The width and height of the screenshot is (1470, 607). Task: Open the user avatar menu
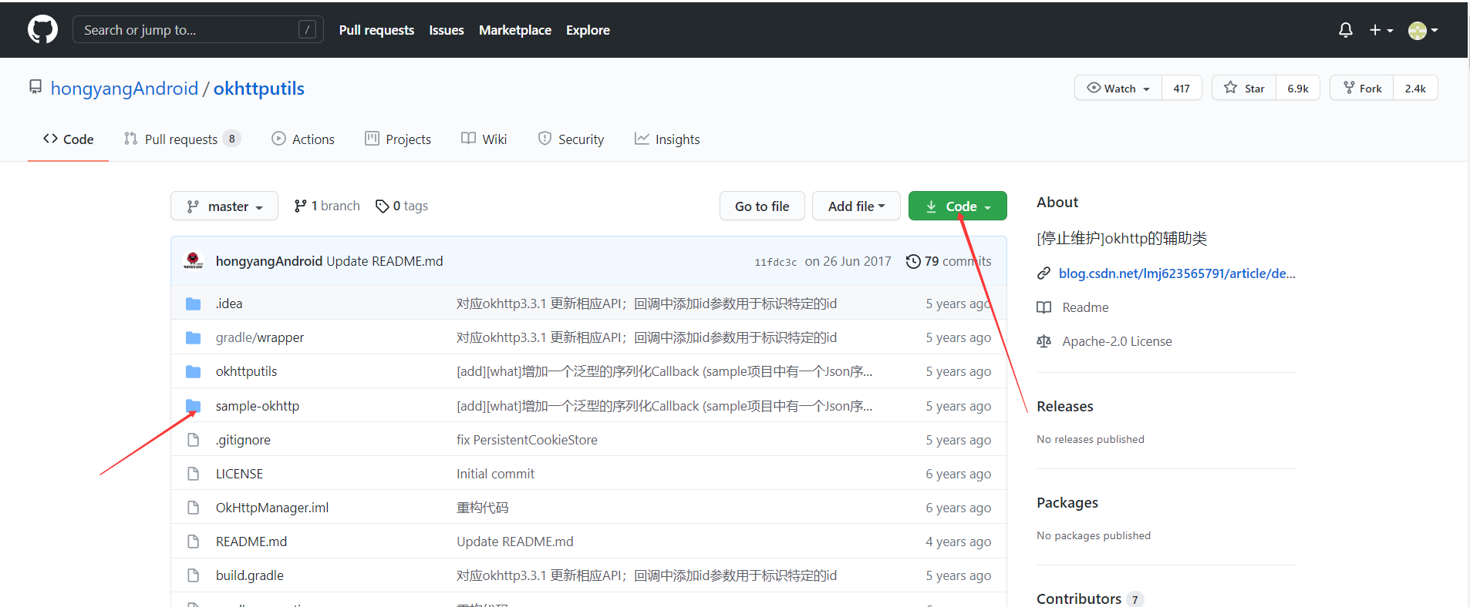pyautogui.click(x=1423, y=30)
